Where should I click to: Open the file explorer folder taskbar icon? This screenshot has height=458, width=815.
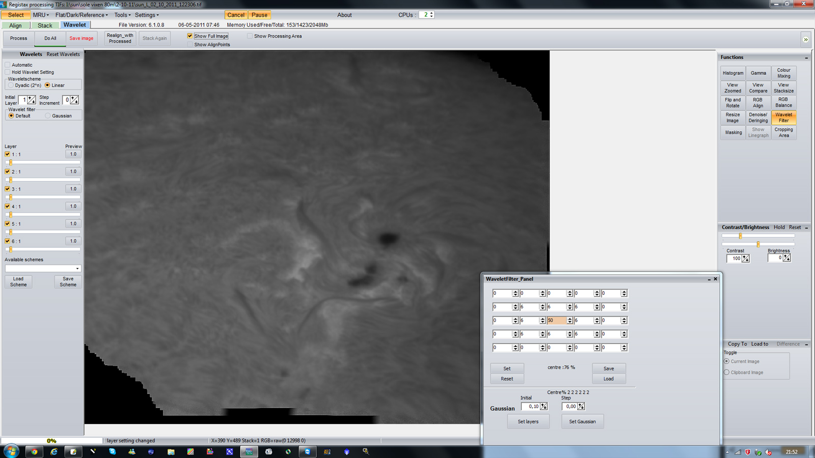(x=171, y=451)
